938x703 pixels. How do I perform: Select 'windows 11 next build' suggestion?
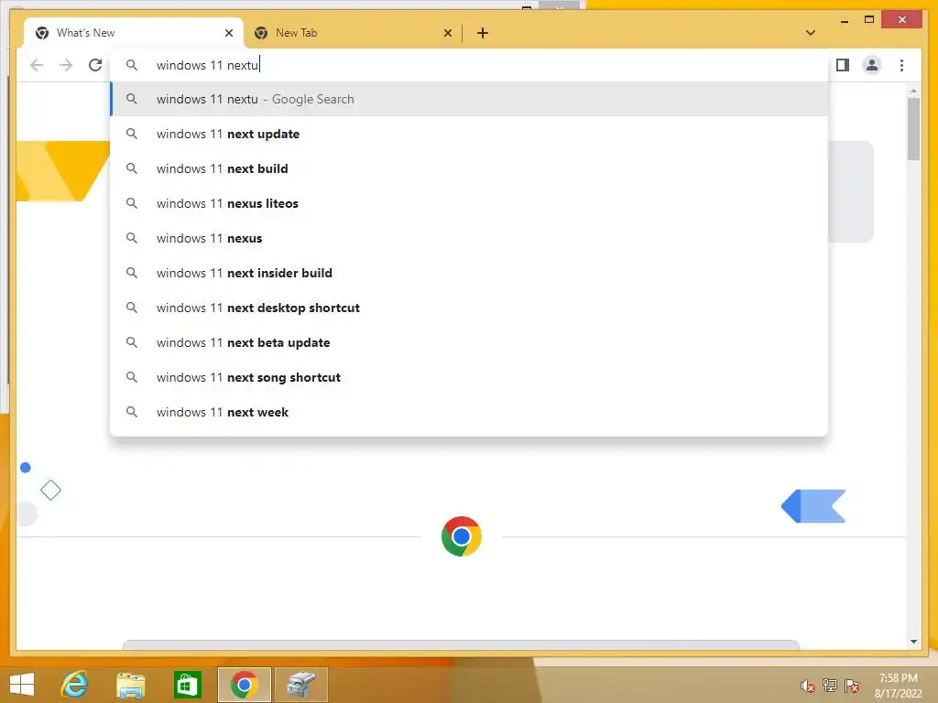(x=469, y=168)
